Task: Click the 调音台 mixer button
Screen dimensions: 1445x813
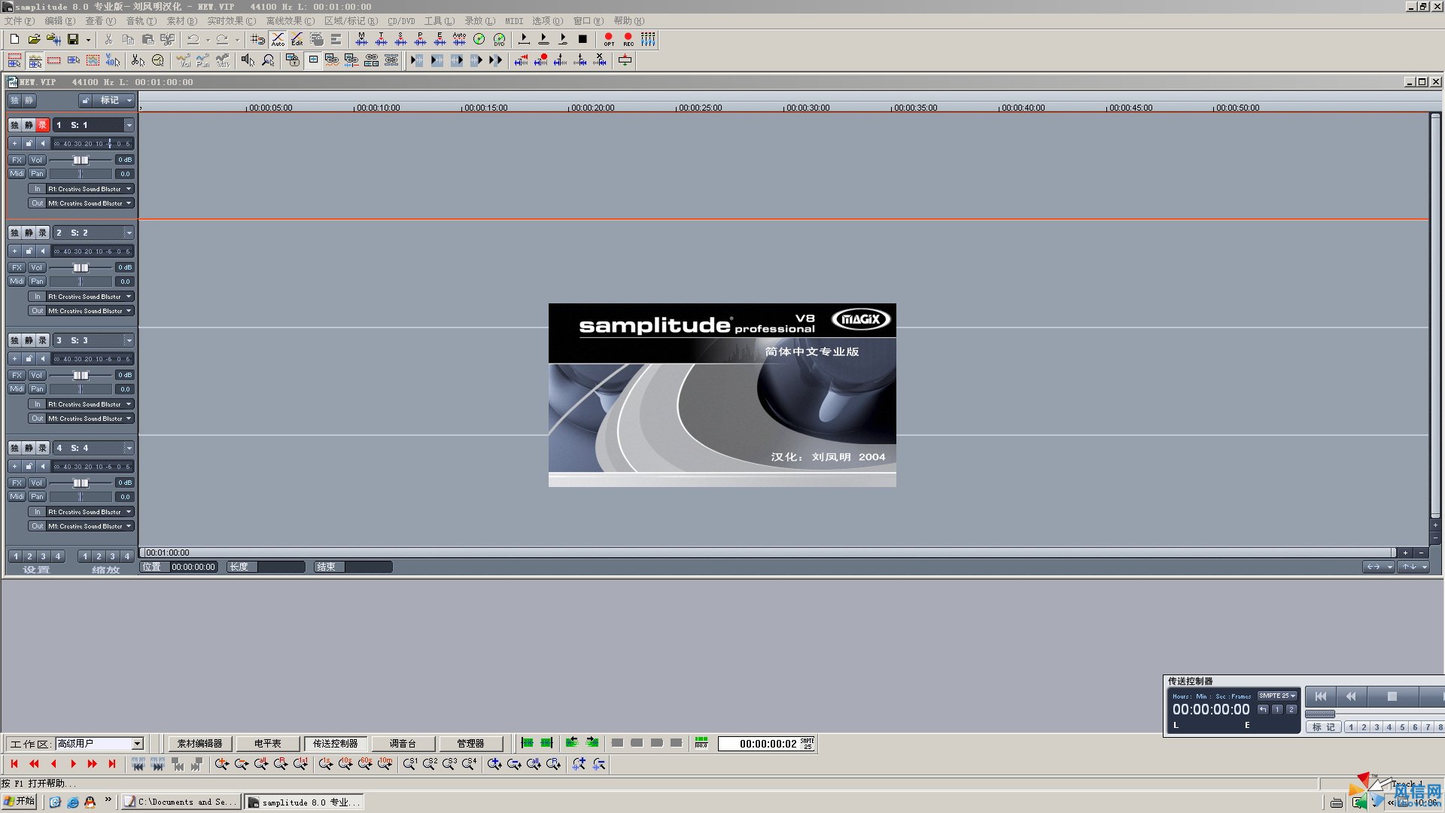Action: click(403, 744)
